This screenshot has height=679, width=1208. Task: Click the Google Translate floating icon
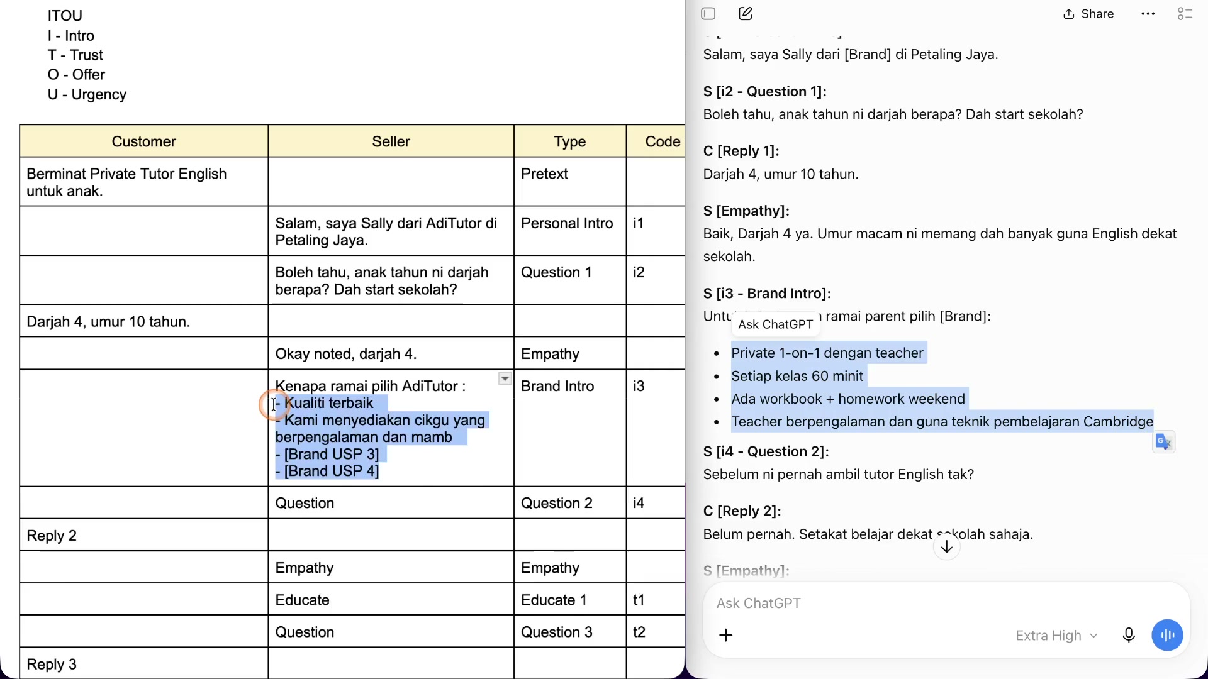[x=1163, y=442]
